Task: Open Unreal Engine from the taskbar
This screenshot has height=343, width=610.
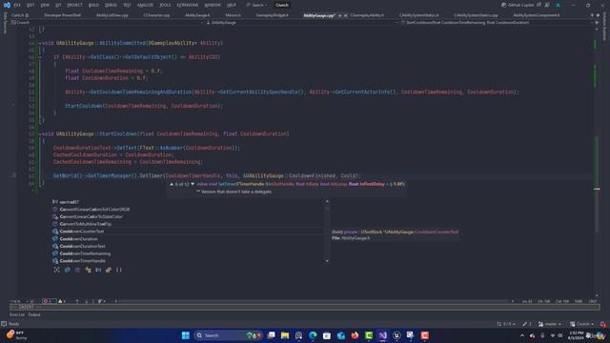Action: coord(396,335)
